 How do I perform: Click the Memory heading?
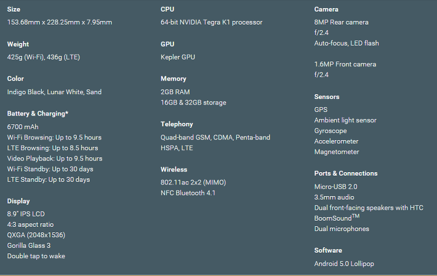click(x=174, y=79)
